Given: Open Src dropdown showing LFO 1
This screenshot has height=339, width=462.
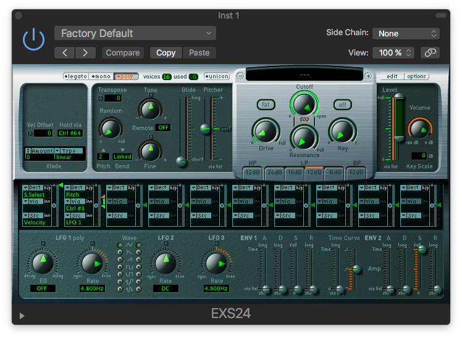Looking at the screenshot, I should tap(75, 216).
